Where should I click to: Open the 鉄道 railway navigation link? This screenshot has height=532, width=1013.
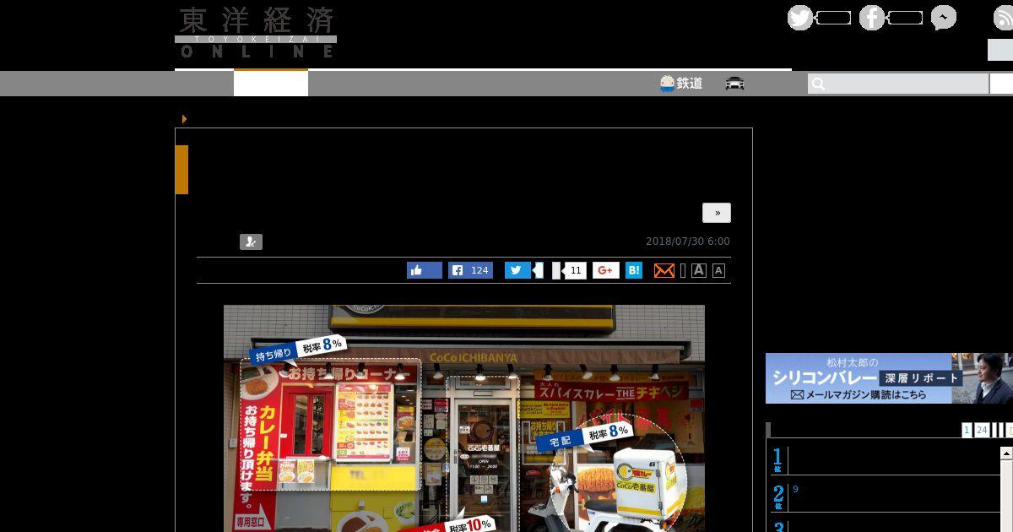[x=681, y=84]
